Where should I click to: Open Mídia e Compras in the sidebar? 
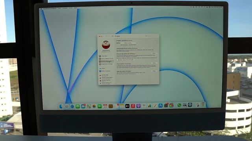point(105,71)
